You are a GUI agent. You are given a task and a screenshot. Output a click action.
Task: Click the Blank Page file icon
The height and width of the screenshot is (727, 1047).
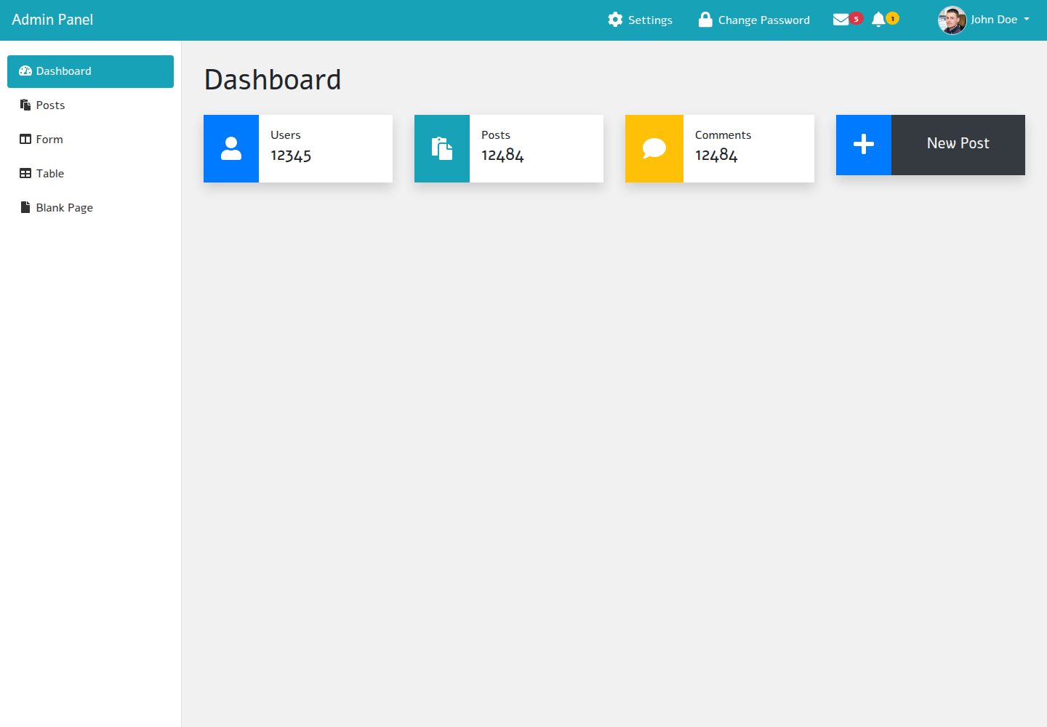[x=25, y=207]
